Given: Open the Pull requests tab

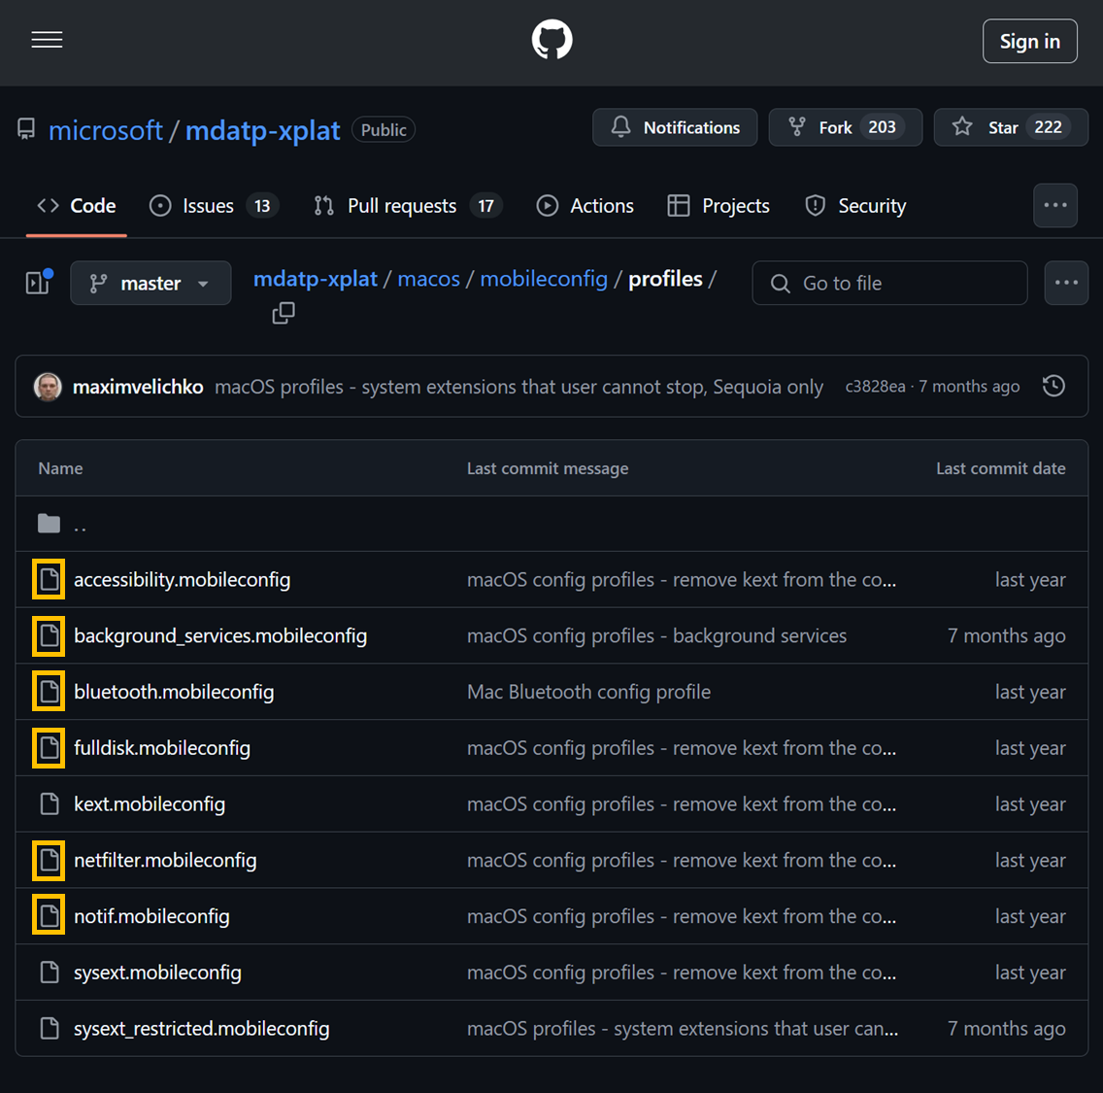Looking at the screenshot, I should (x=407, y=206).
